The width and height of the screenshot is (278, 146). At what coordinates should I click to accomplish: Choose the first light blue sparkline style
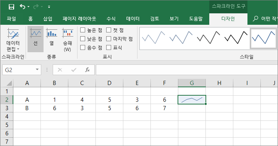(154, 37)
